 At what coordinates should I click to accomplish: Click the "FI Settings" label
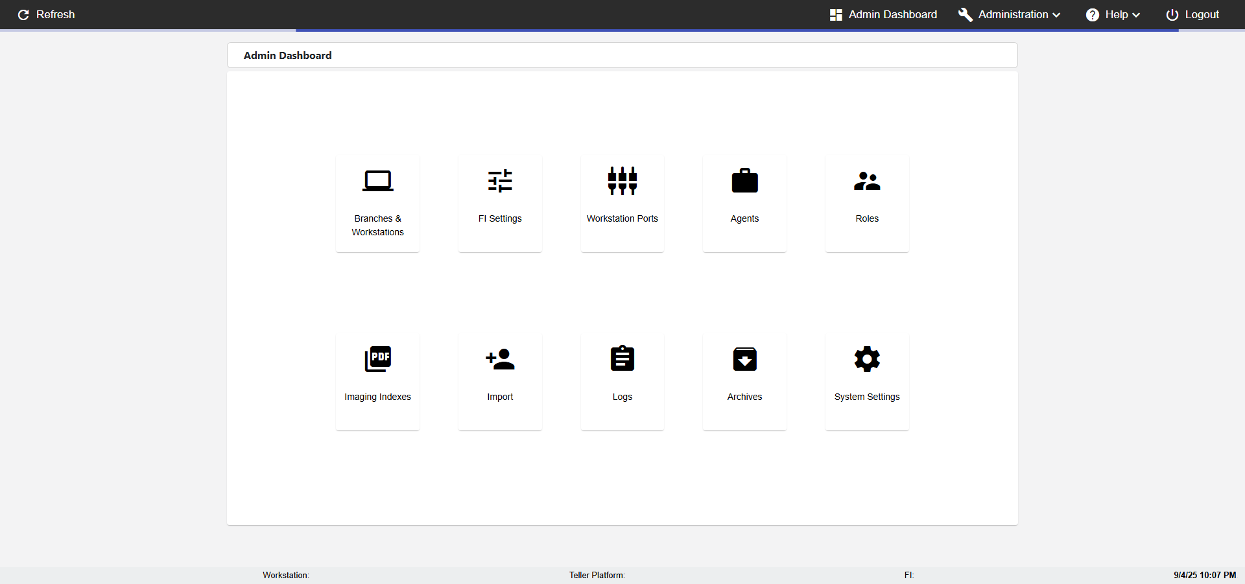click(x=500, y=218)
